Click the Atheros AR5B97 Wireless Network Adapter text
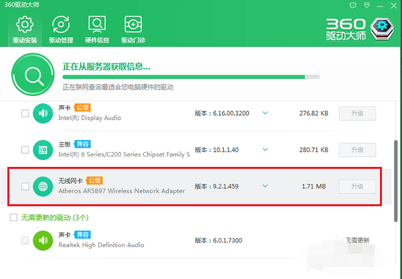The width and height of the screenshot is (402, 279). (122, 191)
